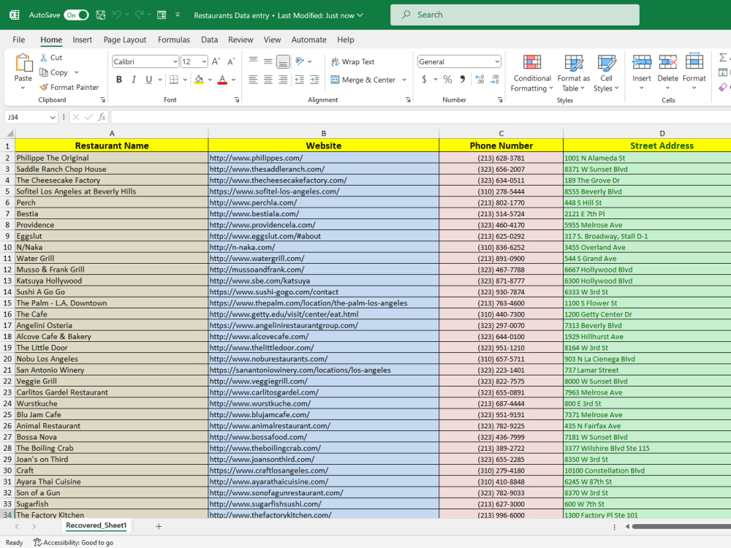Open Cell Styles menu
The image size is (731, 548).
pos(606,73)
